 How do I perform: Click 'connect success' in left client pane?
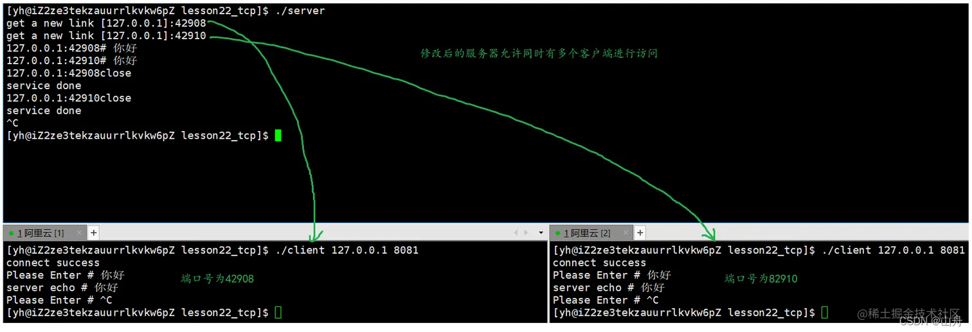53,263
